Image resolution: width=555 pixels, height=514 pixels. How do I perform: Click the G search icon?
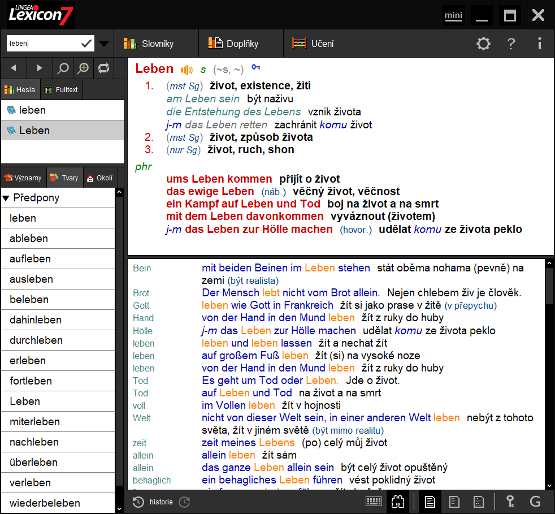pyautogui.click(x=535, y=502)
